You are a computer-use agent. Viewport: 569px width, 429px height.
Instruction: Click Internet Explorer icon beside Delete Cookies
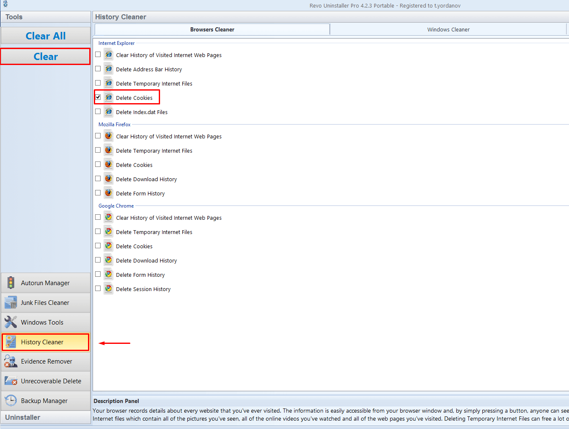(109, 97)
